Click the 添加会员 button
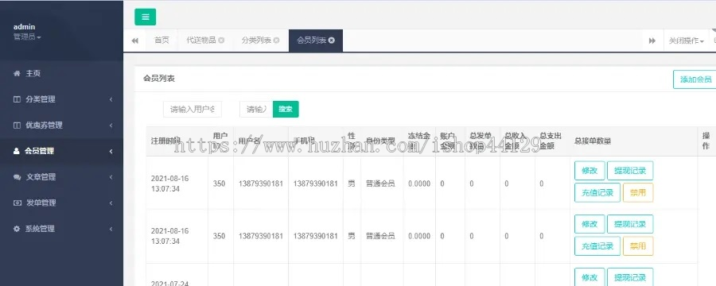This screenshot has height=286, width=716. (x=695, y=79)
